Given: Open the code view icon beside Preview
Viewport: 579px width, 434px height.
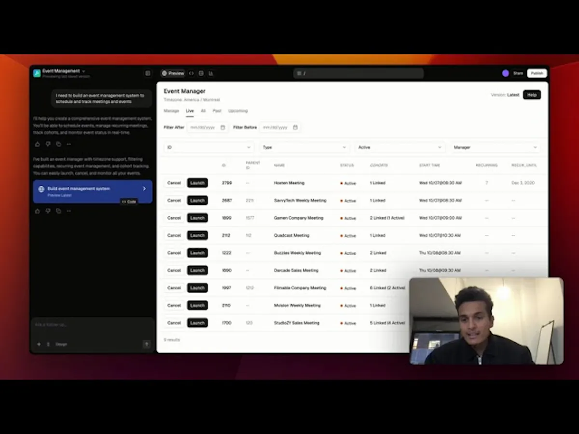Looking at the screenshot, I should (x=192, y=73).
